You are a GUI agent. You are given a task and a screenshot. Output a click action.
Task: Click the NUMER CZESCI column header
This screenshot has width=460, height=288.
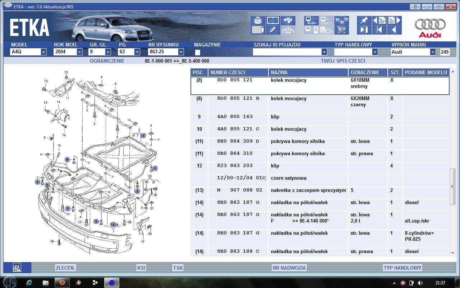tap(238, 72)
